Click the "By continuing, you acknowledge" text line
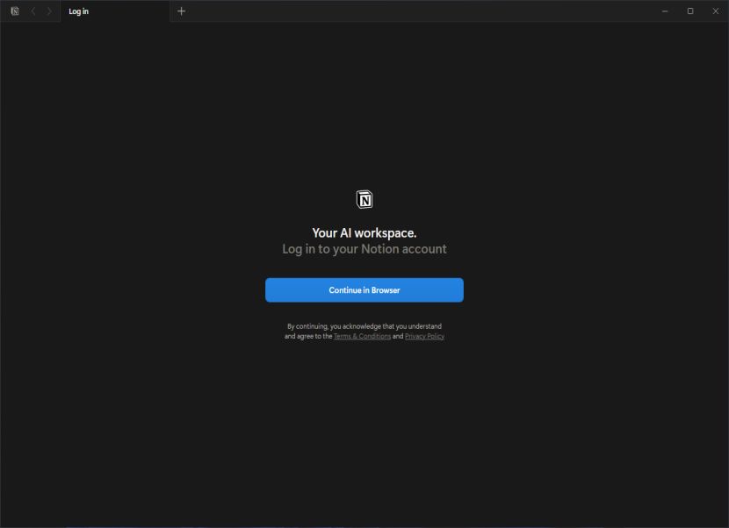This screenshot has height=528, width=729. coord(364,326)
